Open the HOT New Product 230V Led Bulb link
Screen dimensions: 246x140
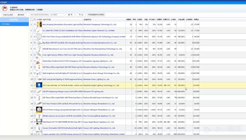[63, 104]
